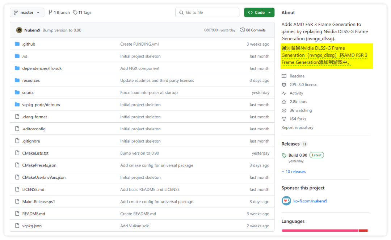
Task: Click the pink languages bar segment
Action: click(320, 230)
